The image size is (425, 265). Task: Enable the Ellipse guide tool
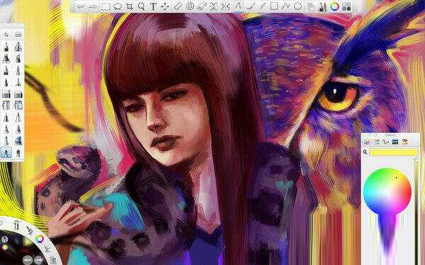pyautogui.click(x=190, y=6)
